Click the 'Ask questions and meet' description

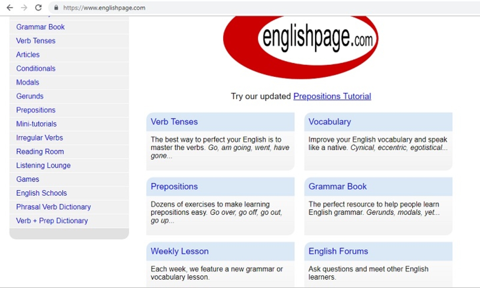click(368, 273)
